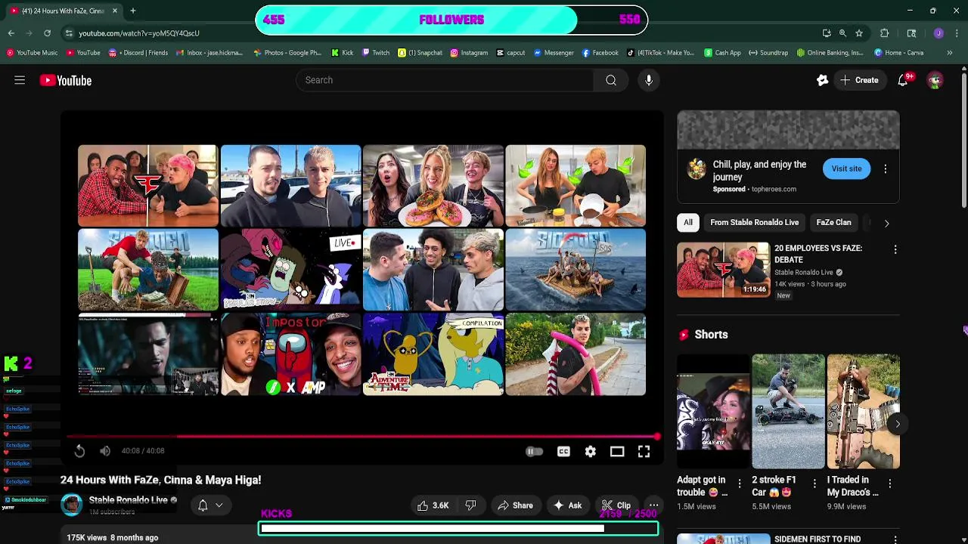968x544 pixels.
Task: Select the ocean raft end-screen thumbnail
Action: [576, 270]
